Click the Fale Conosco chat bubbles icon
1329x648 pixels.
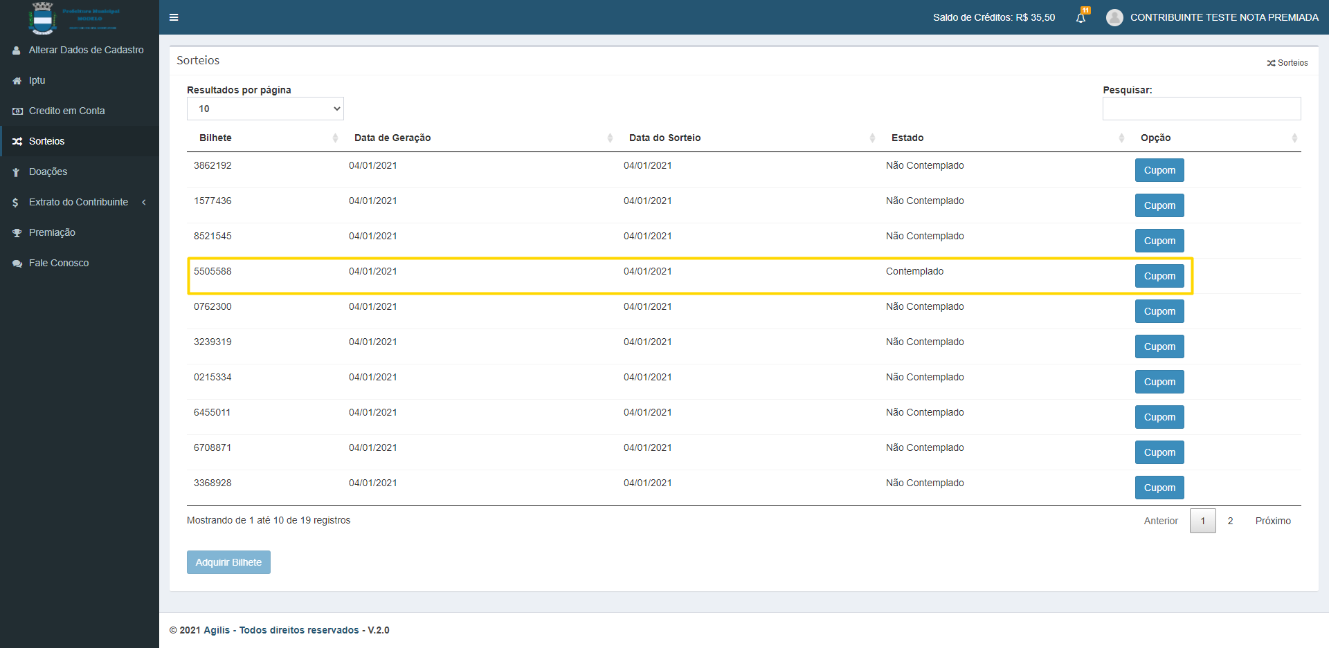pyautogui.click(x=17, y=263)
